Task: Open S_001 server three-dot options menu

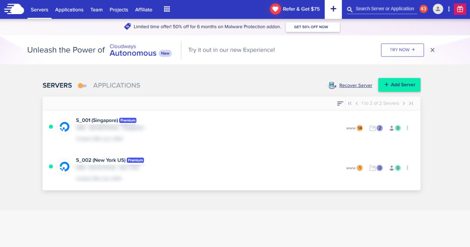Action: (407, 128)
